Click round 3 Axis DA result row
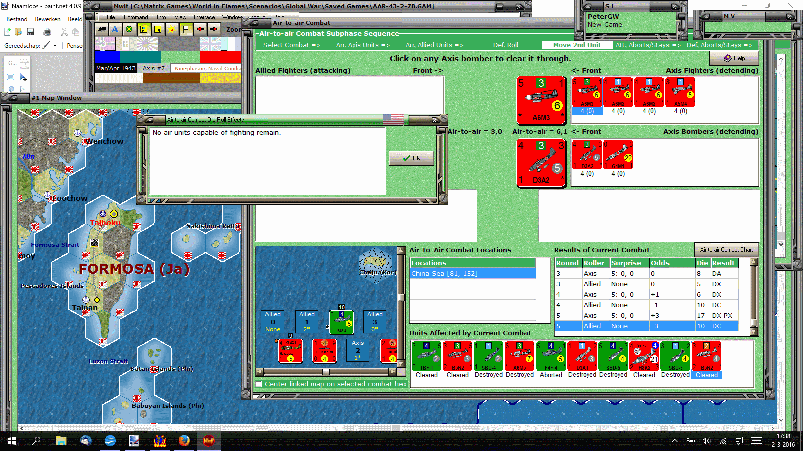Screen dimensions: 803x451 [x=646, y=274]
